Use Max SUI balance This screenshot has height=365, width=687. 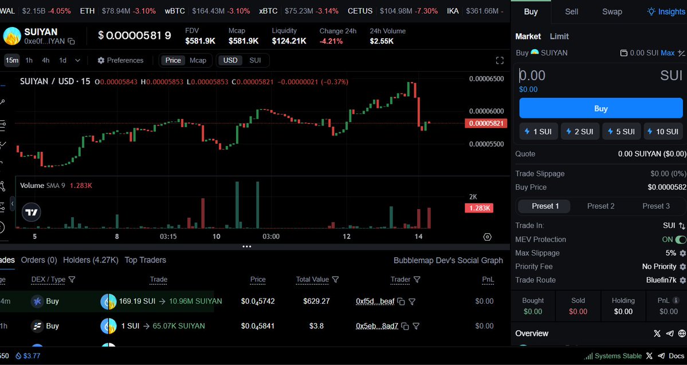668,53
